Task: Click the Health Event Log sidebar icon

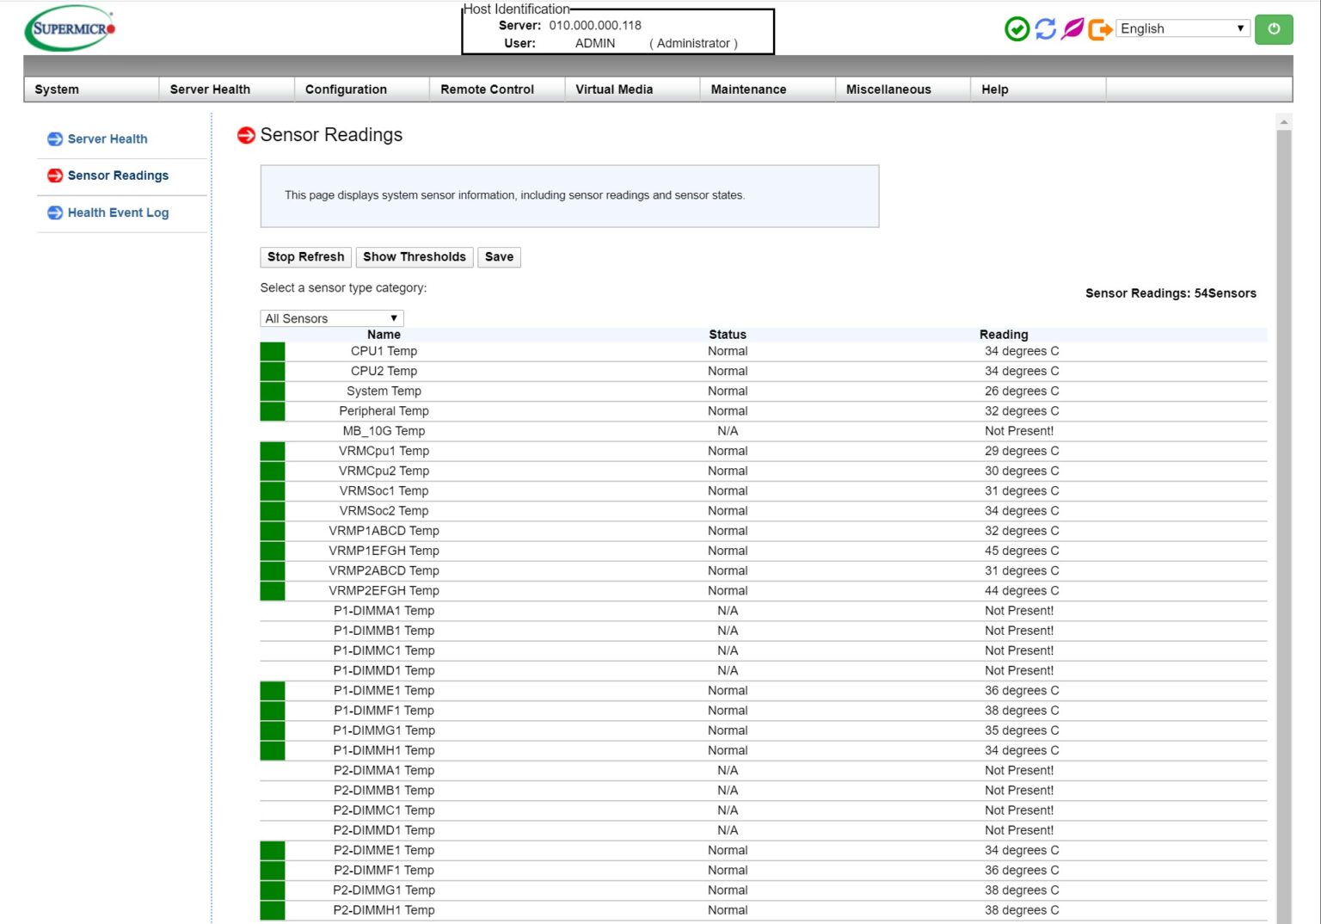Action: [x=54, y=213]
